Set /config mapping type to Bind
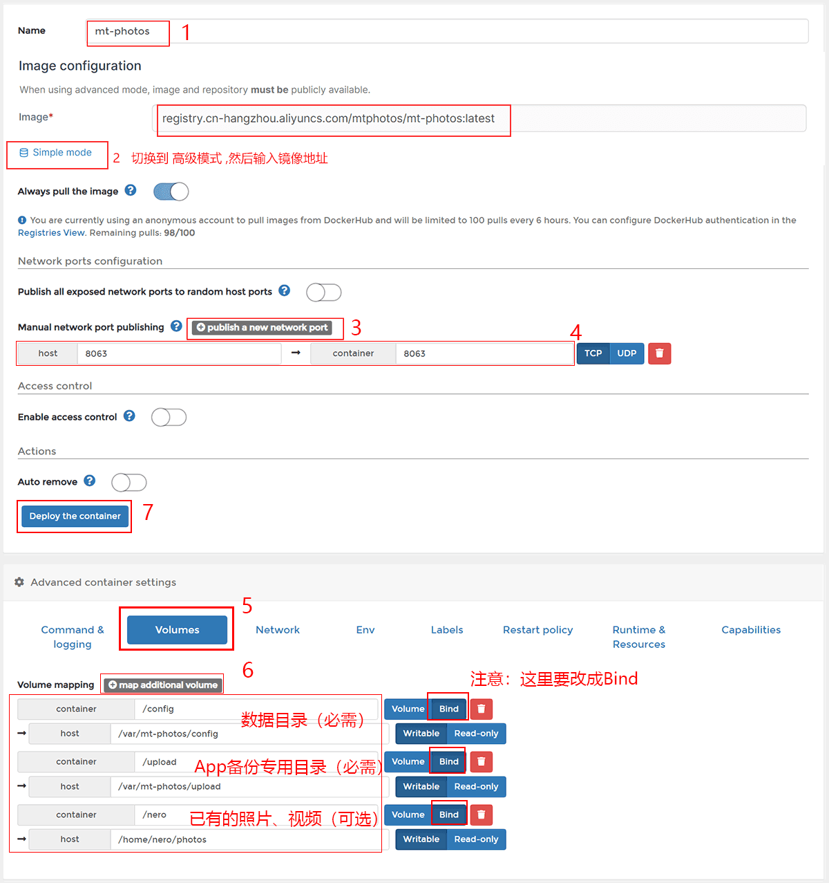The height and width of the screenshot is (883, 829). point(449,709)
